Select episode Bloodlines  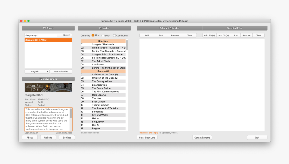click(x=103, y=112)
